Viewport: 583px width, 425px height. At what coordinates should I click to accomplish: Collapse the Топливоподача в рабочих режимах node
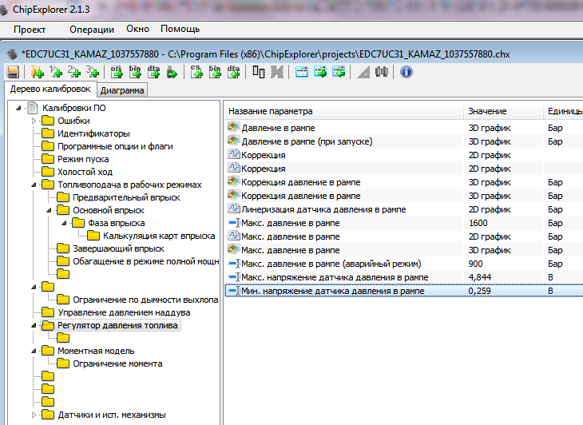pyautogui.click(x=34, y=185)
